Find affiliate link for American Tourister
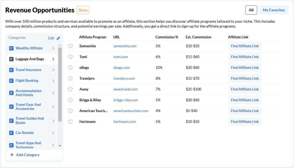This screenshot has height=168, width=294. pyautogui.click(x=245, y=111)
